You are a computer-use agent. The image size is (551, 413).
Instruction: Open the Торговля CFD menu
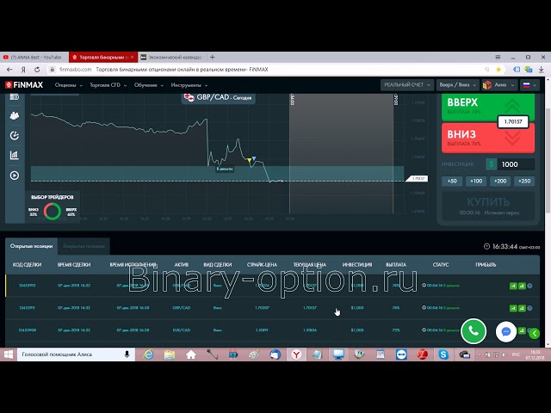[x=108, y=85]
